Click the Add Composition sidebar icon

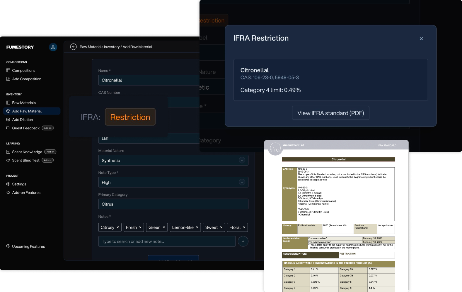coord(8,79)
